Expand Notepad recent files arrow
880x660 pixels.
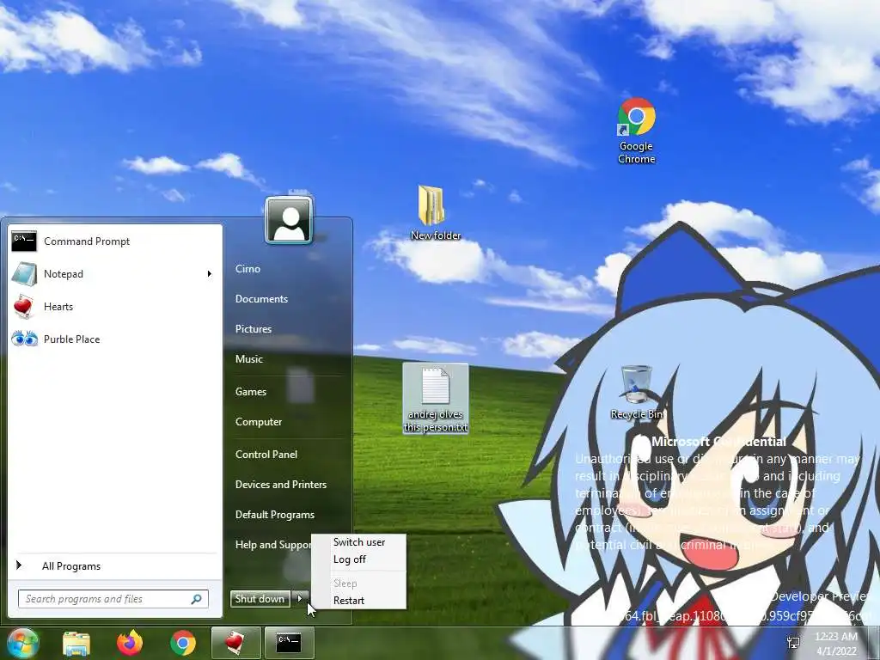click(210, 274)
